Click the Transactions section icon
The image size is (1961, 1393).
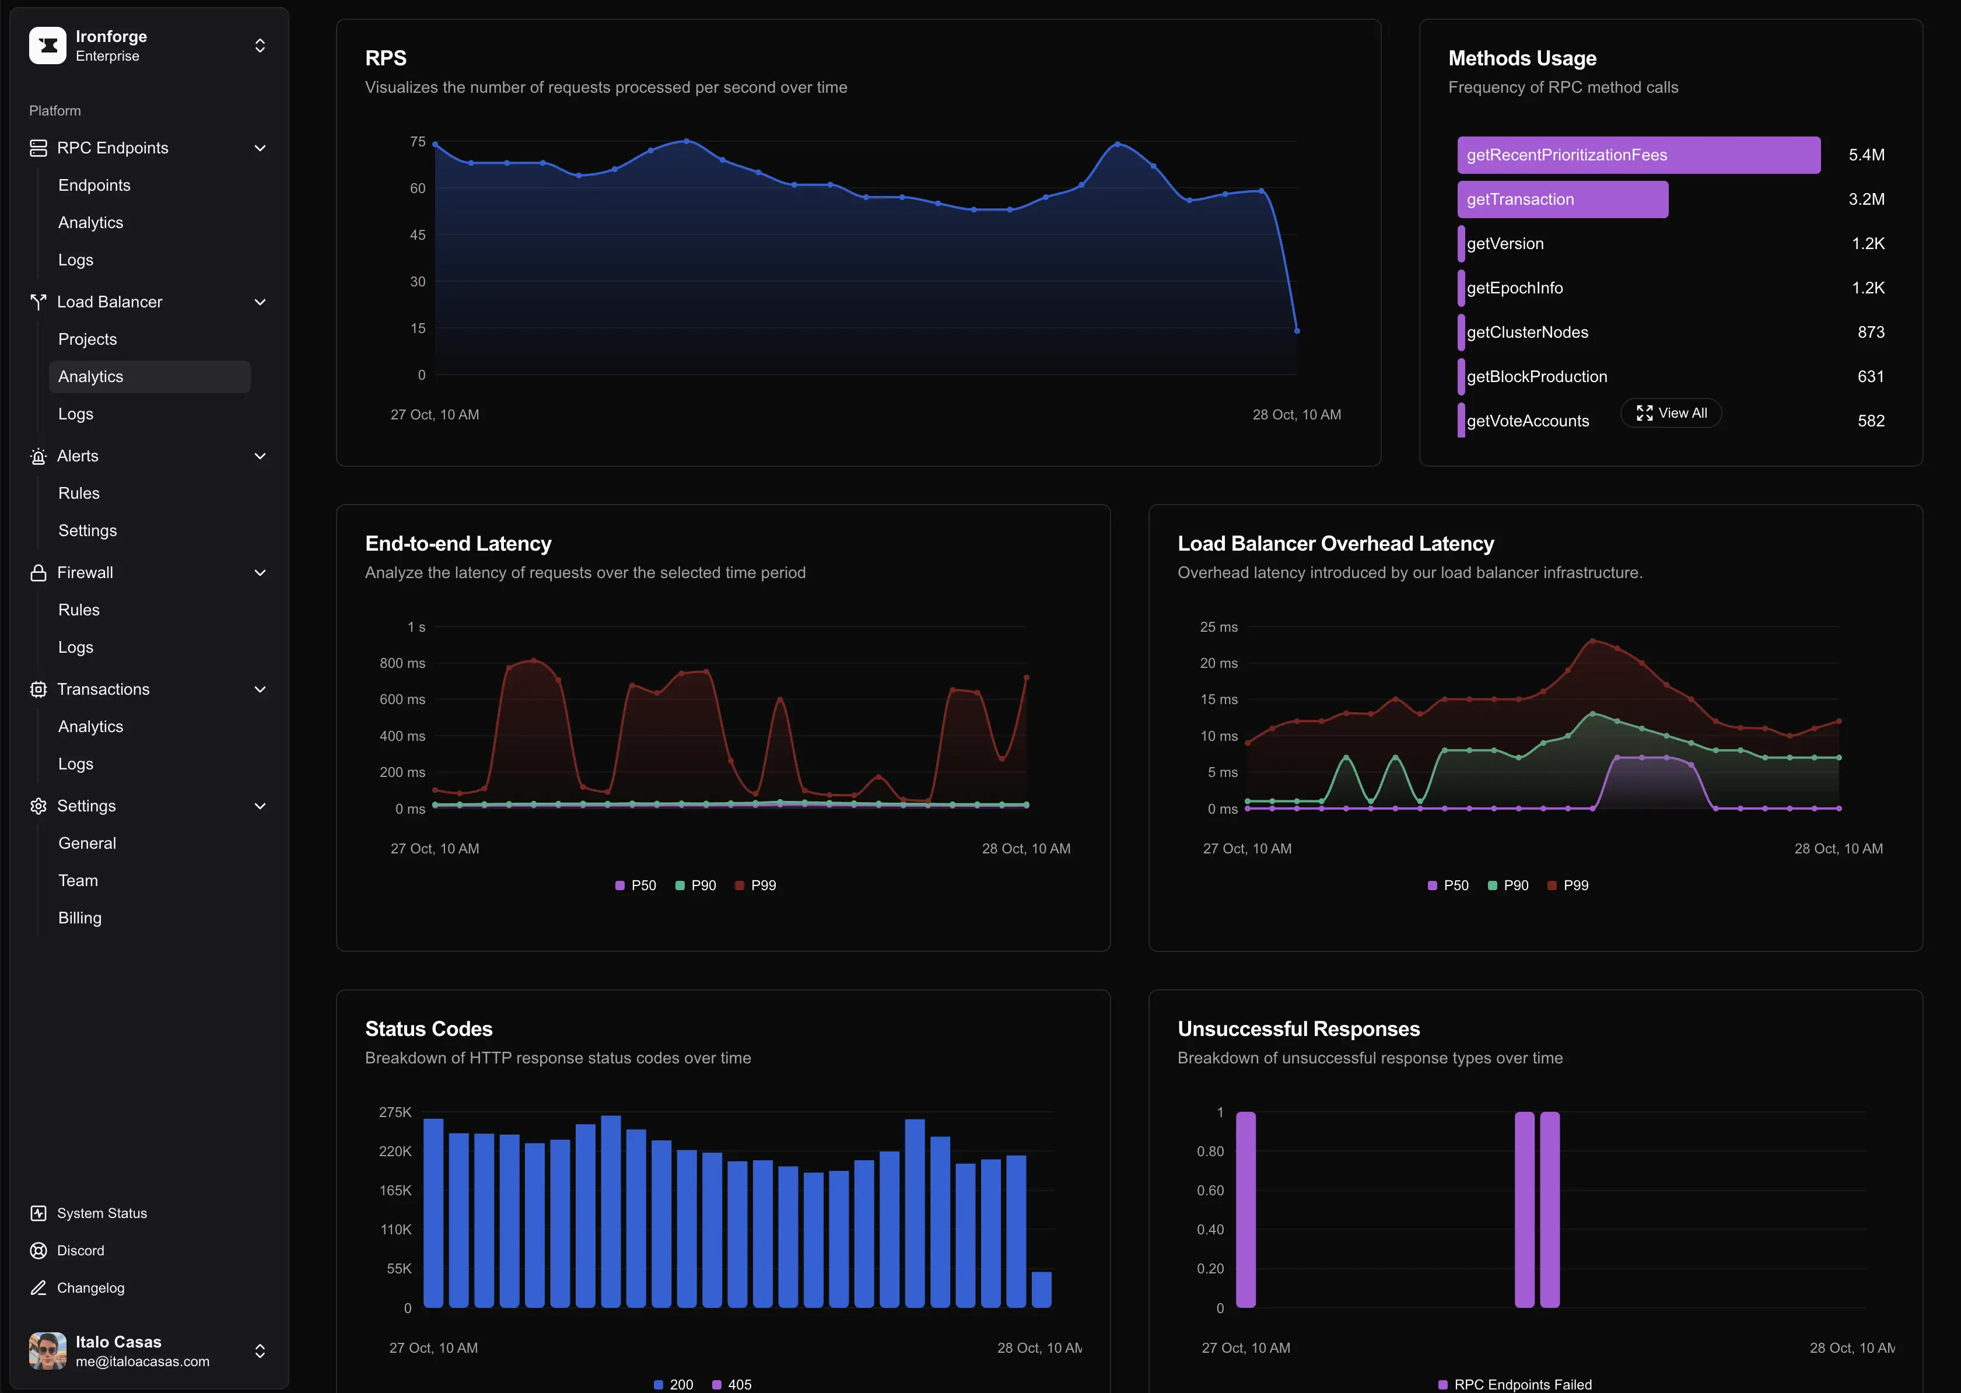(38, 689)
